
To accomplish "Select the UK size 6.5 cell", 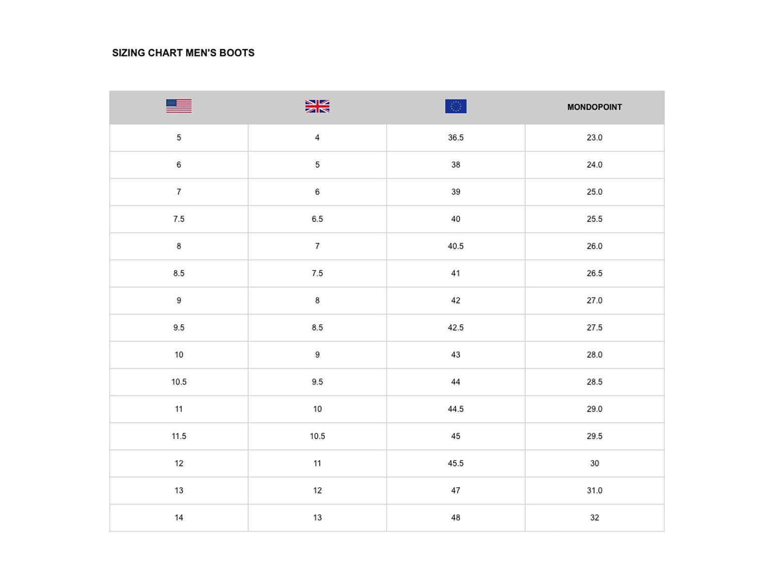I will [x=317, y=219].
